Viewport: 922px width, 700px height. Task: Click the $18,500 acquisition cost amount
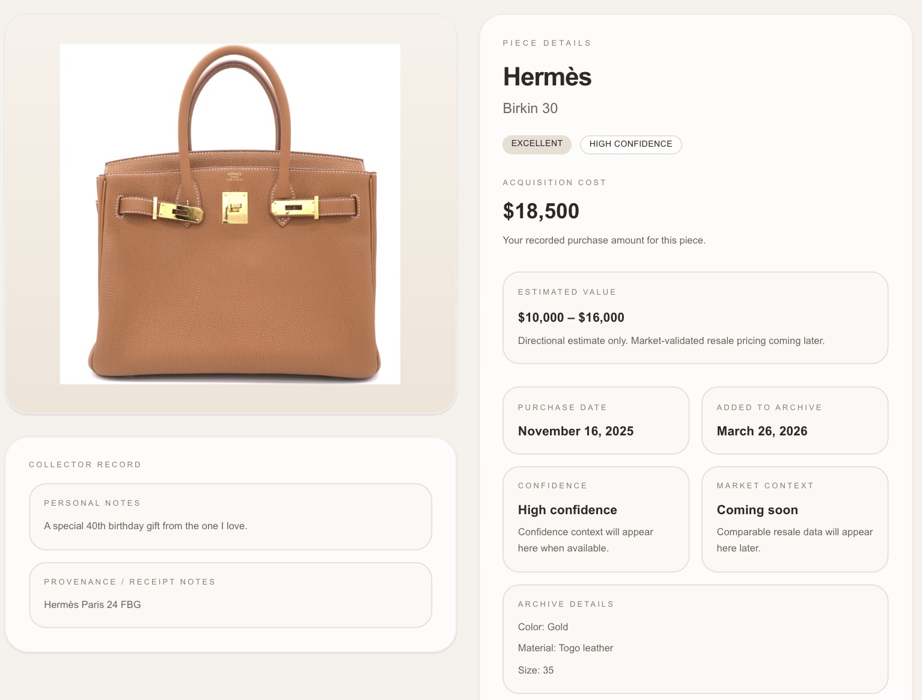(541, 211)
